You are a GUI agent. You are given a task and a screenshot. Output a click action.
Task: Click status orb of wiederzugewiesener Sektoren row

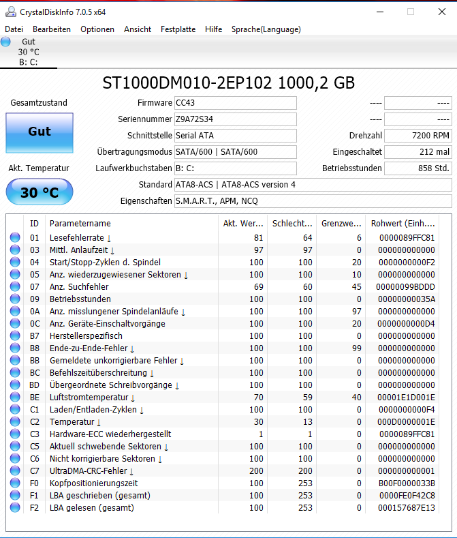pyautogui.click(x=15, y=275)
